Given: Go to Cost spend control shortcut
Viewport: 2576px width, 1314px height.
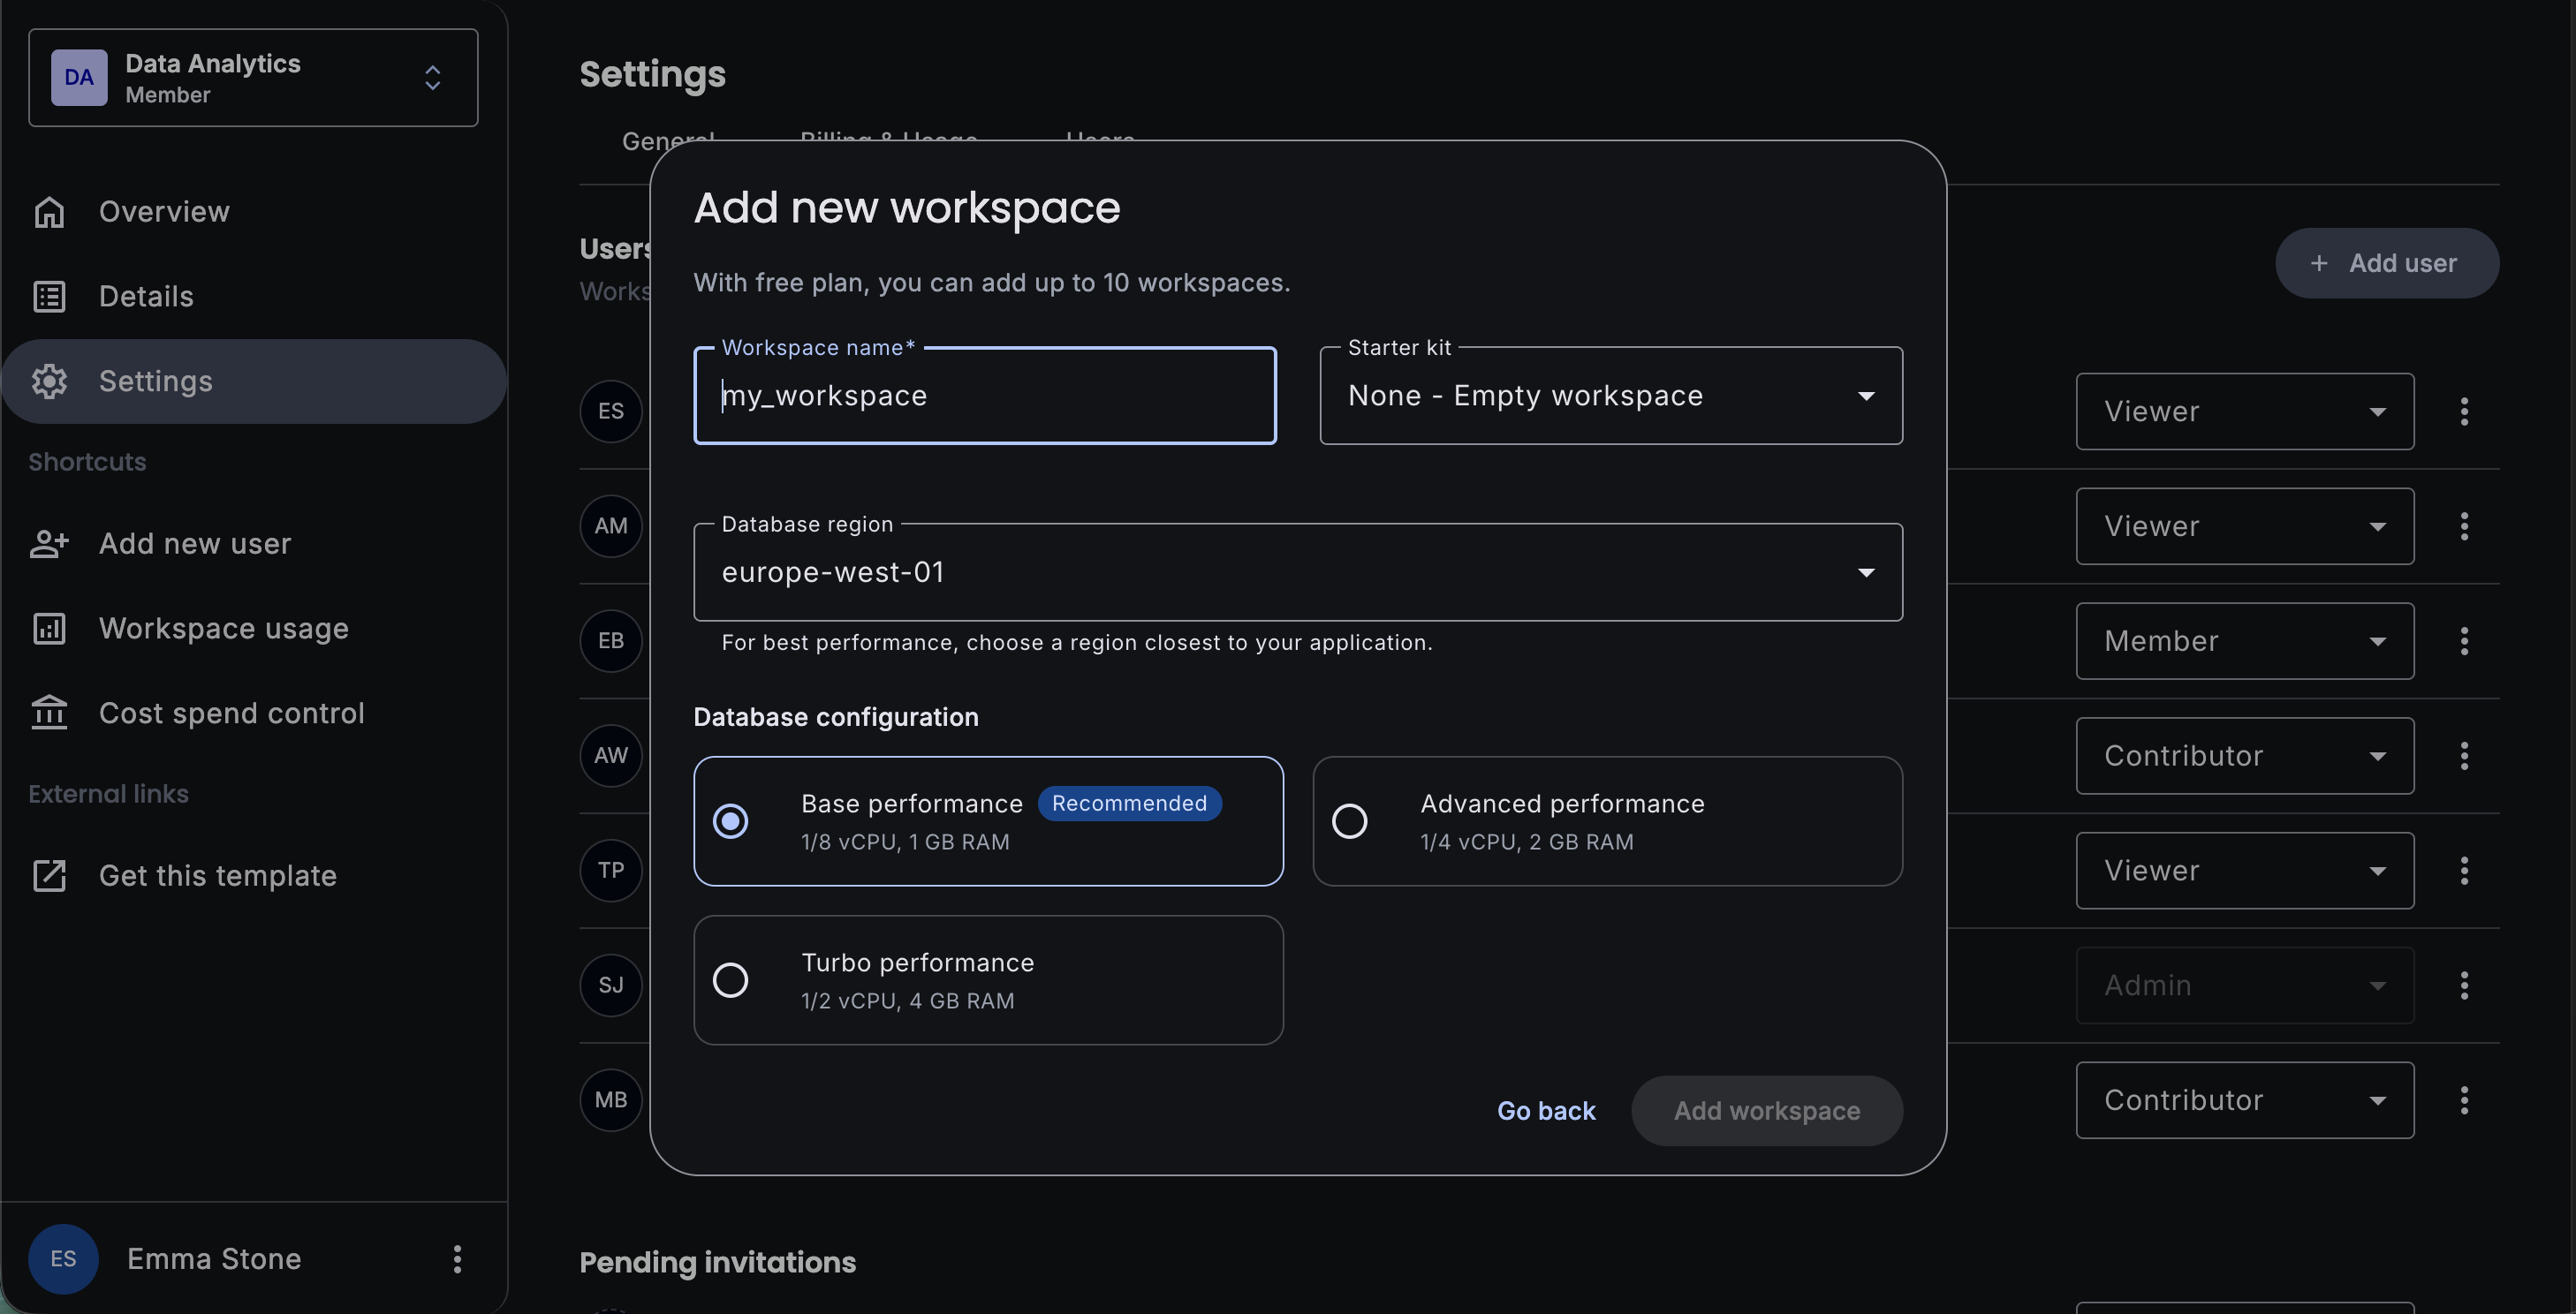Looking at the screenshot, I should tap(231, 714).
